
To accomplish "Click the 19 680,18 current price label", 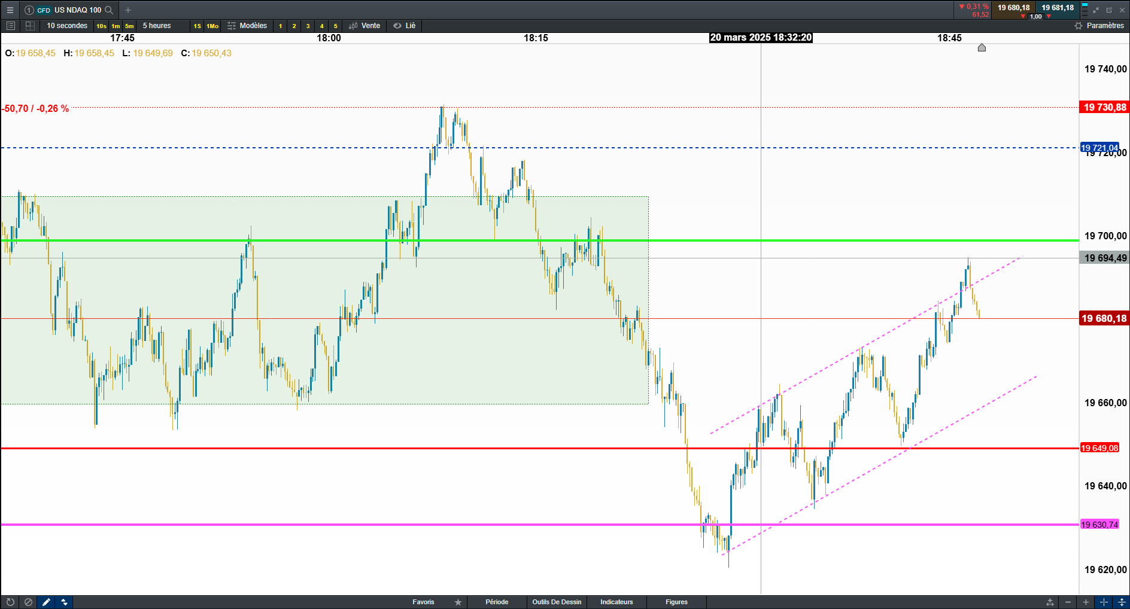I will 1104,318.
